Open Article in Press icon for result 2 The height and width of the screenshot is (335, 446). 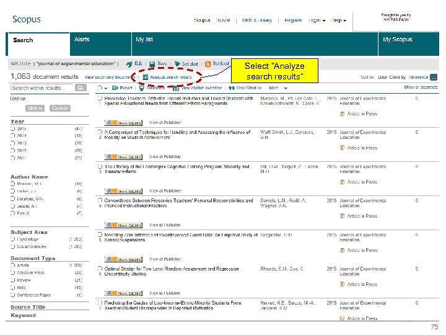click(x=342, y=148)
